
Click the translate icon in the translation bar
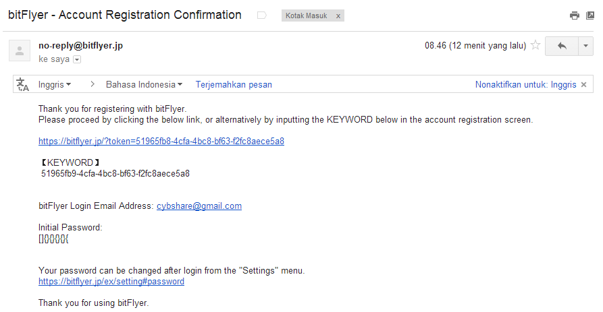coord(23,84)
